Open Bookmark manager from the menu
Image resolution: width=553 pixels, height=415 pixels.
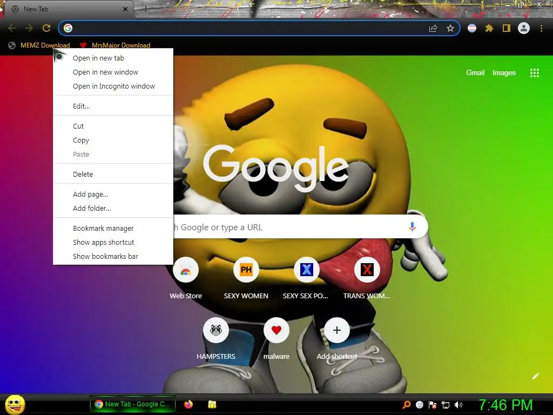pos(113,228)
